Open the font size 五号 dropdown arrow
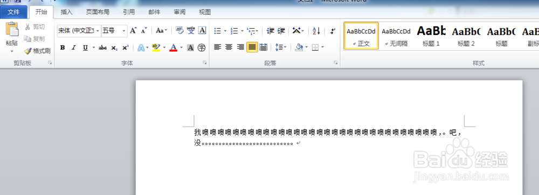This screenshot has width=539, height=195. [124, 31]
